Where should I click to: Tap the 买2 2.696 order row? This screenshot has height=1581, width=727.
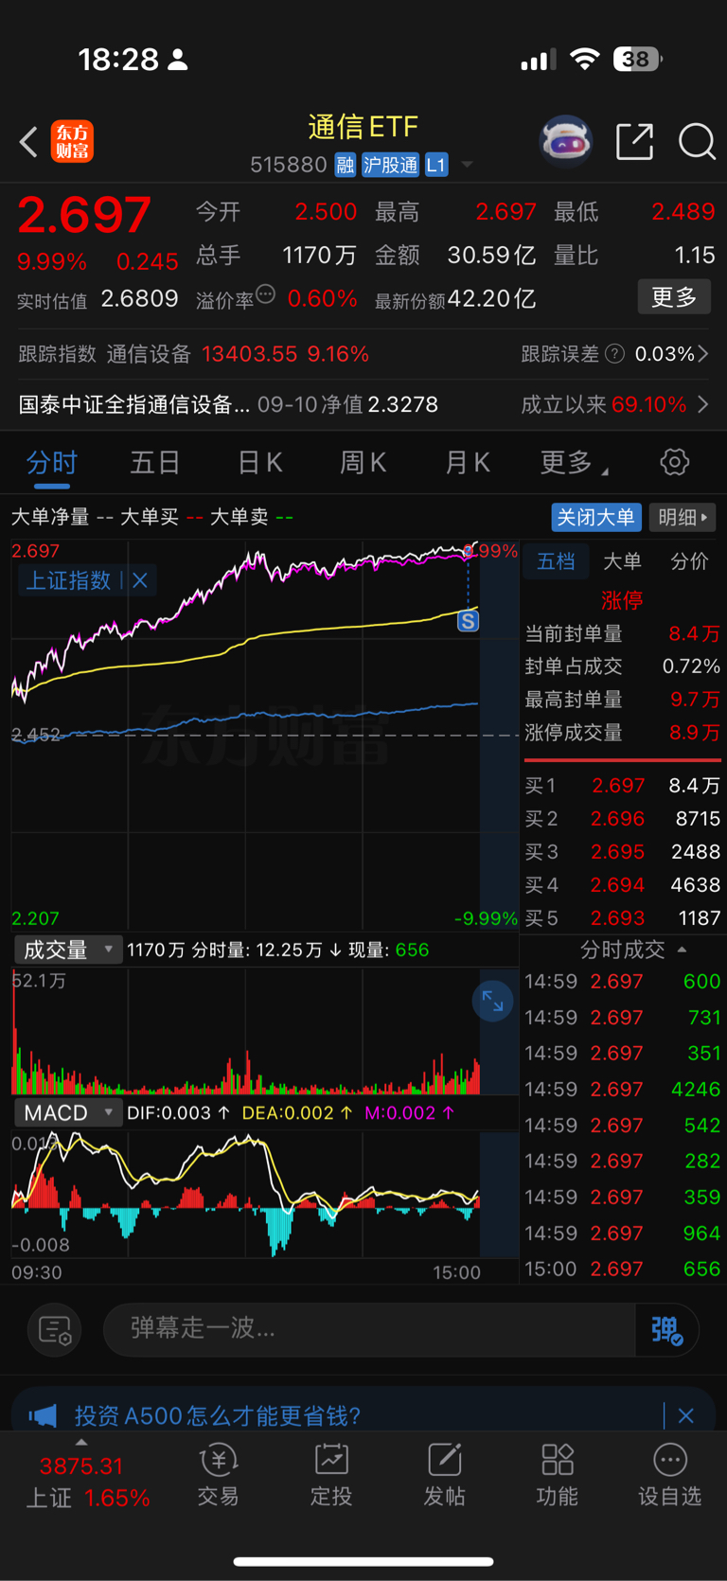(623, 819)
